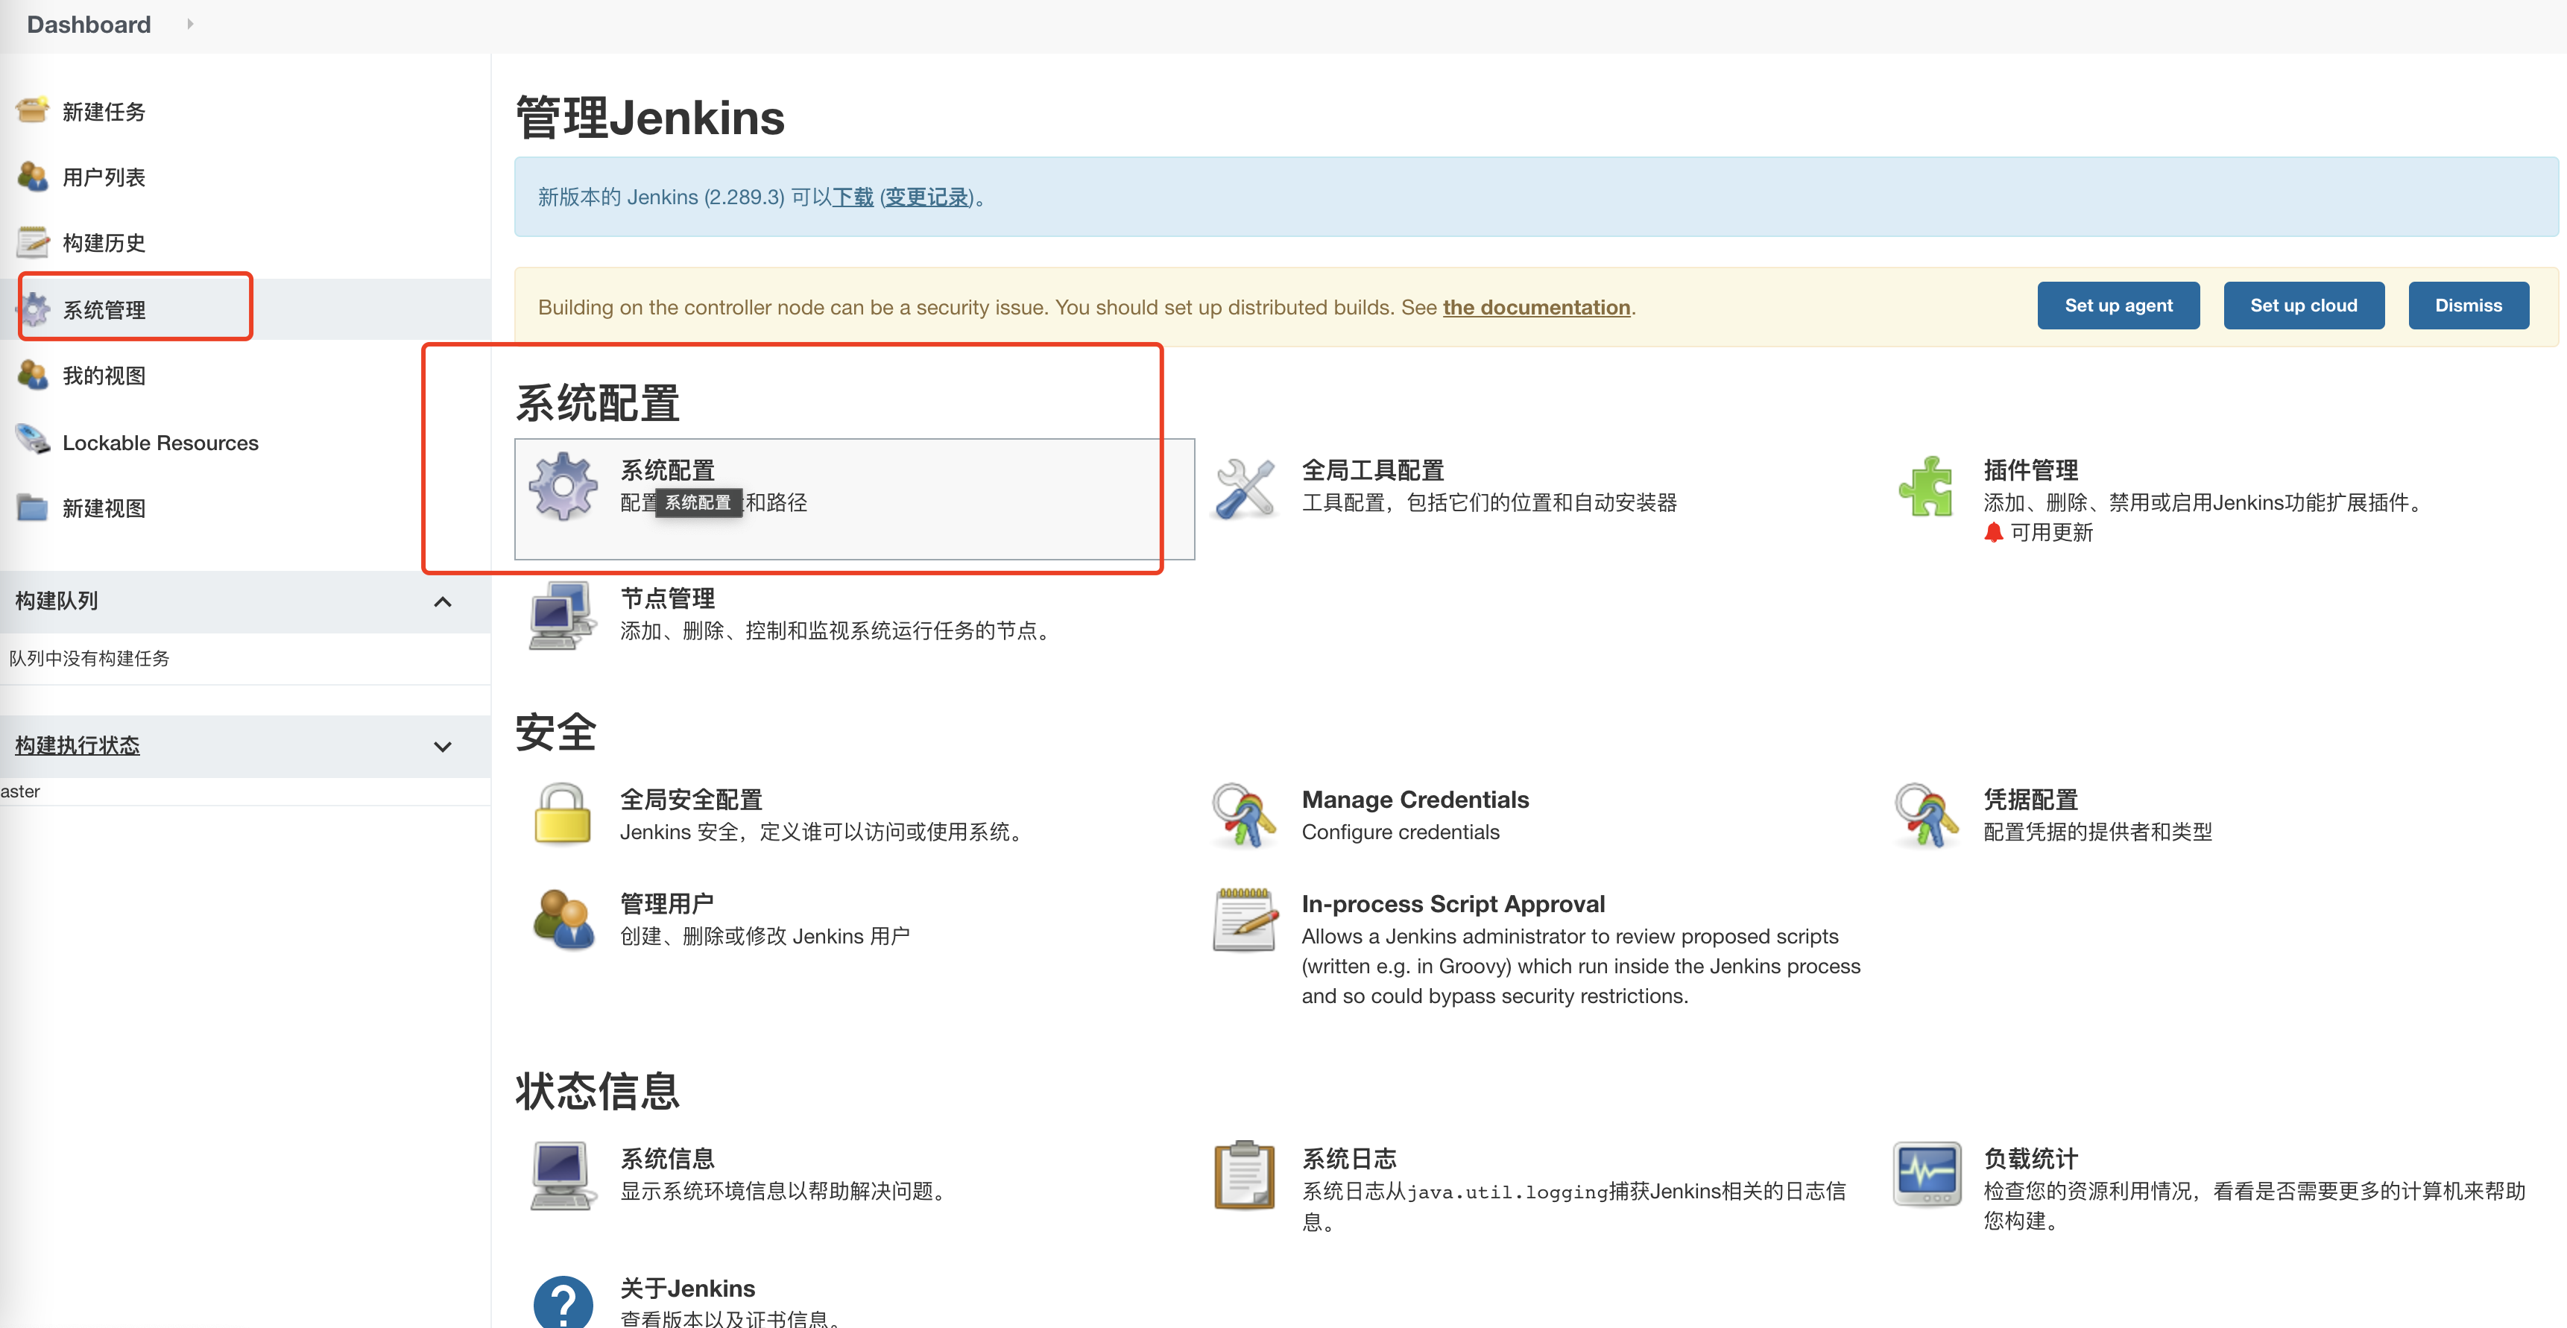Click the 新建任务 box icon in sidebar
Image resolution: width=2567 pixels, height=1328 pixels.
[33, 110]
